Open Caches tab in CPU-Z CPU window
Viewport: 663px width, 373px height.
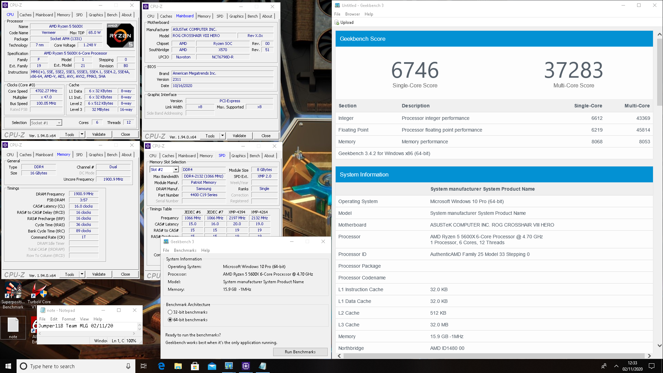[x=26, y=15]
